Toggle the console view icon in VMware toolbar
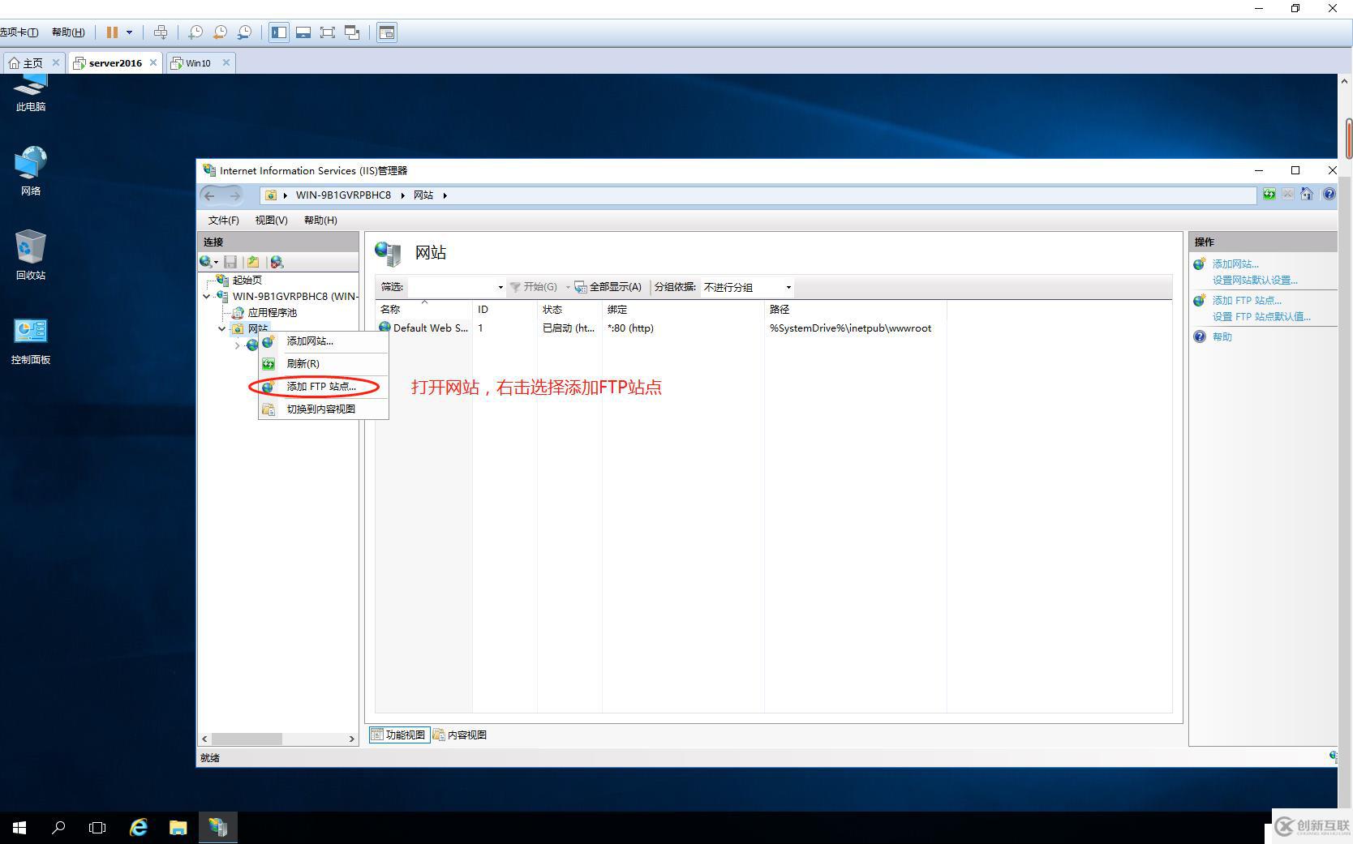The image size is (1353, 844). click(x=387, y=32)
